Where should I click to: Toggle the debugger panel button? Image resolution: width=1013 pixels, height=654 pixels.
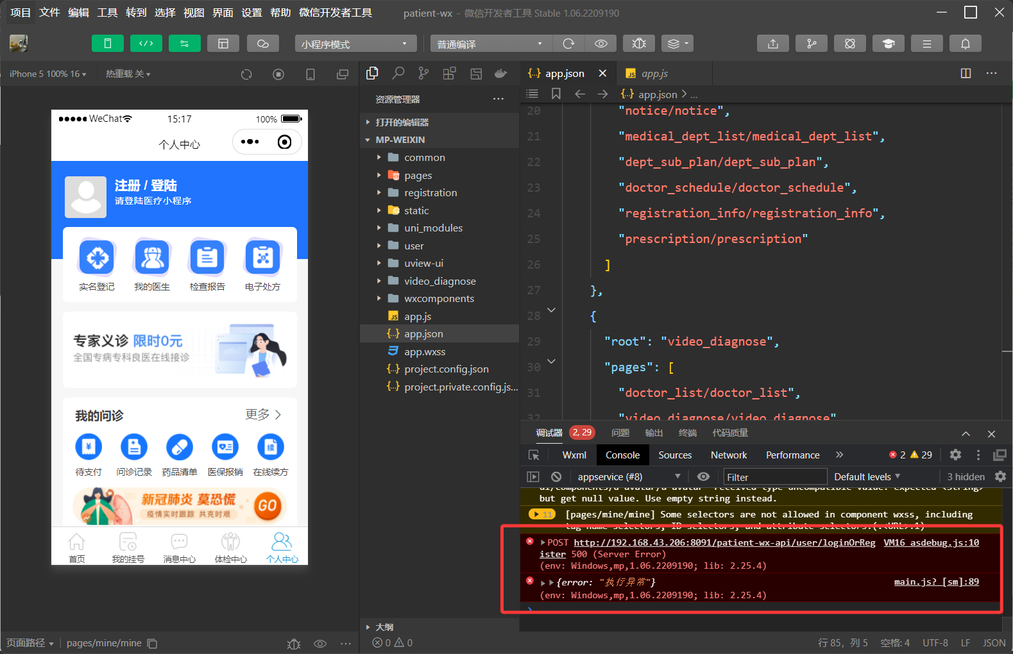click(x=184, y=44)
